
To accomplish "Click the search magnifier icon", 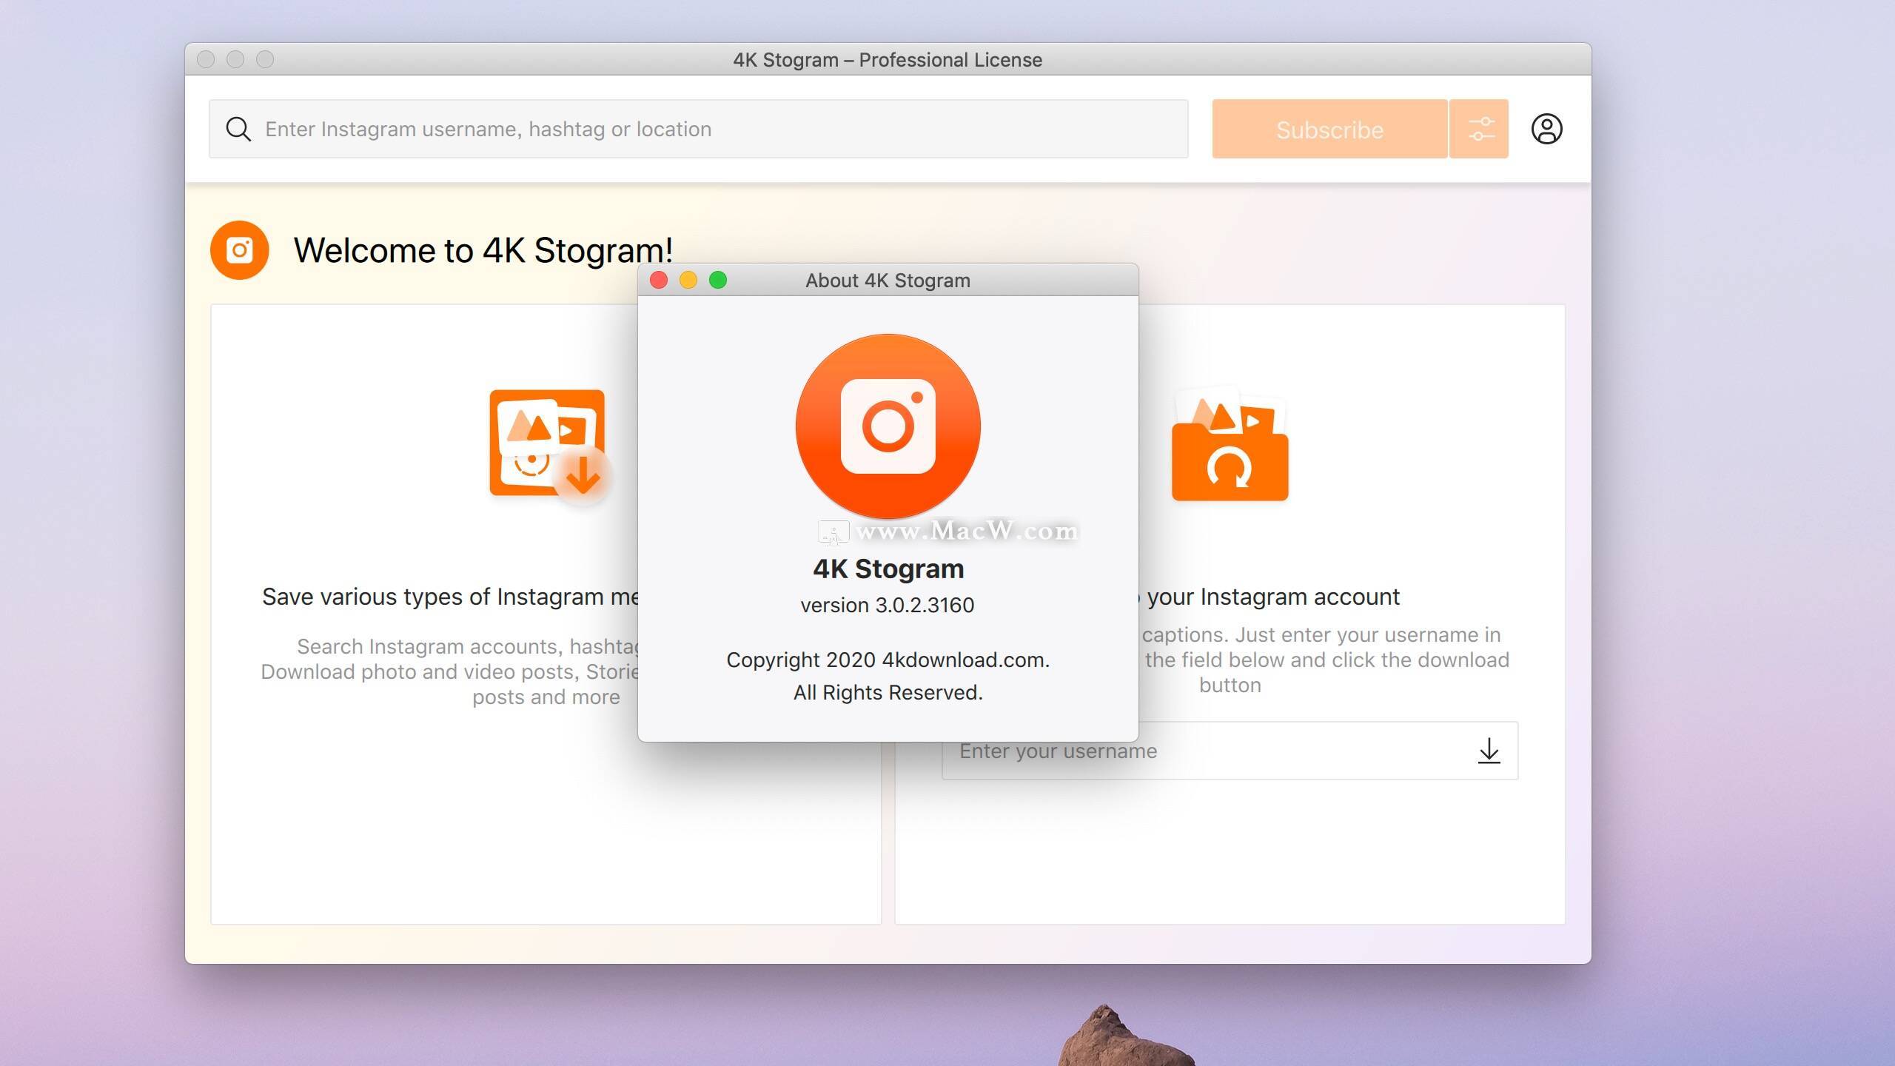I will [238, 129].
